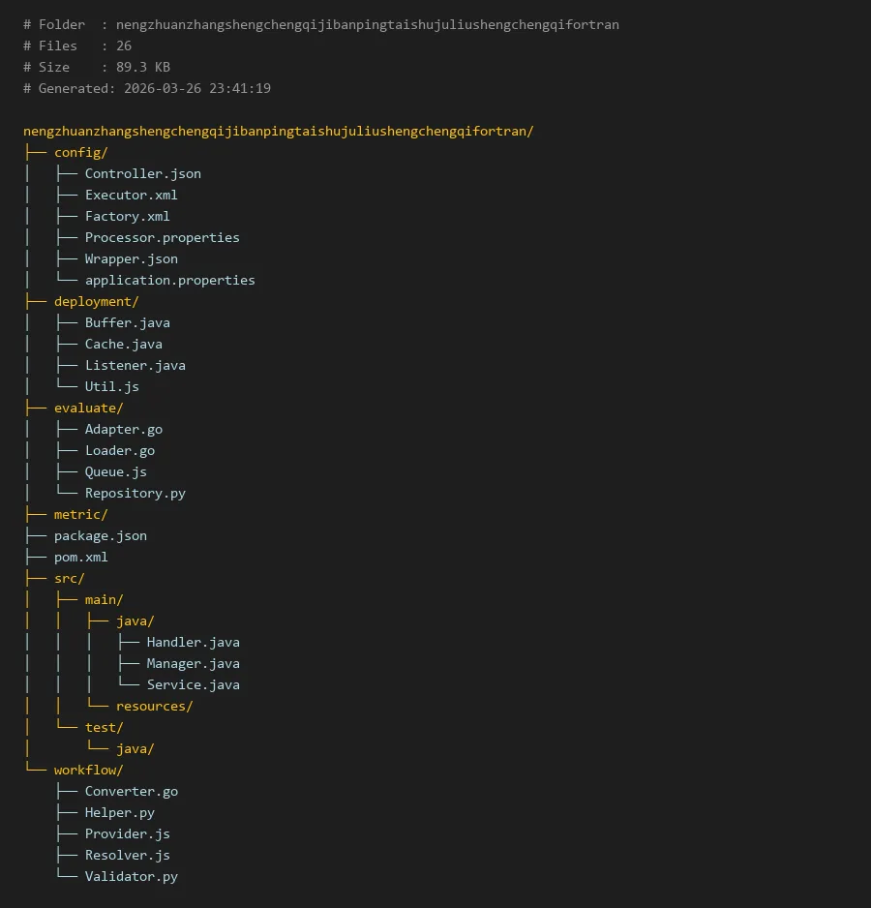Screen dimensions: 871x908
Task: Select the Converter.go file
Action: [131, 791]
